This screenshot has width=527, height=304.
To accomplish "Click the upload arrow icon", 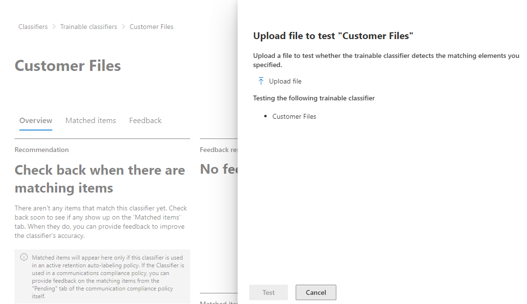I will pyautogui.click(x=261, y=81).
